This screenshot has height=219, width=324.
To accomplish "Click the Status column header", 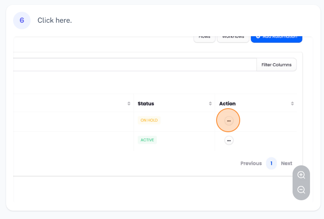I will (146, 104).
